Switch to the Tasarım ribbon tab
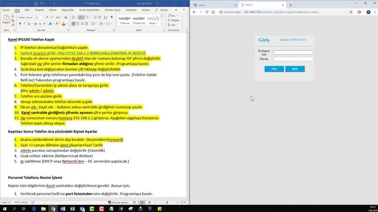378x212 pixels. [40, 10]
